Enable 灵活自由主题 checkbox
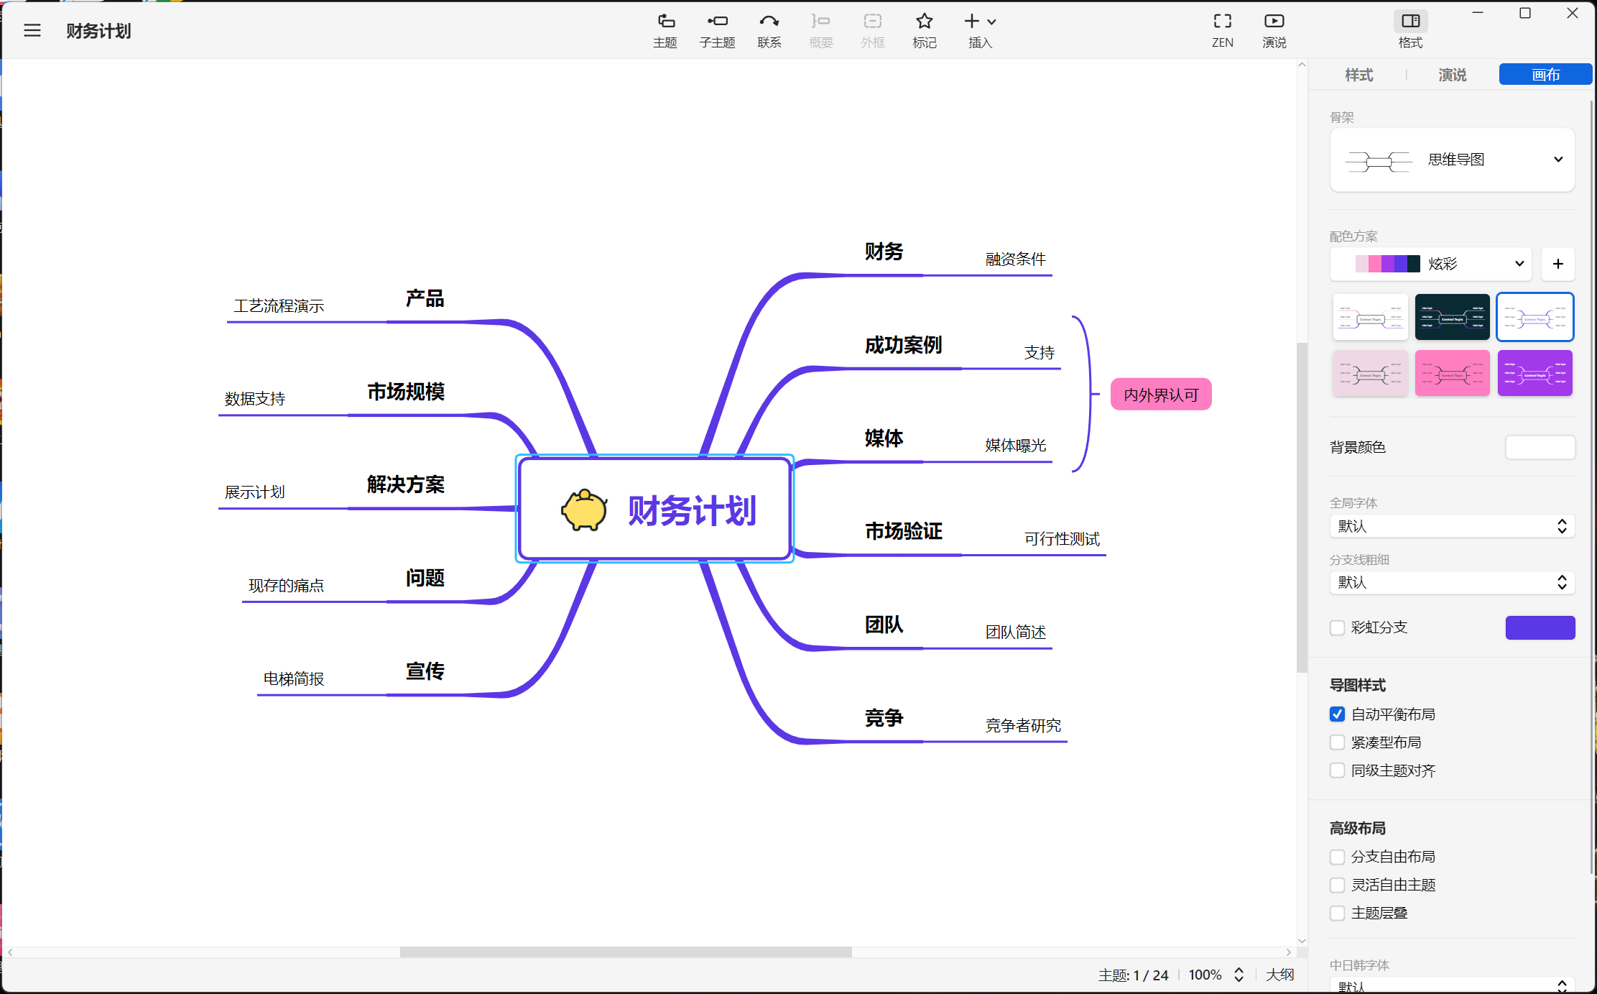1597x994 pixels. point(1337,885)
